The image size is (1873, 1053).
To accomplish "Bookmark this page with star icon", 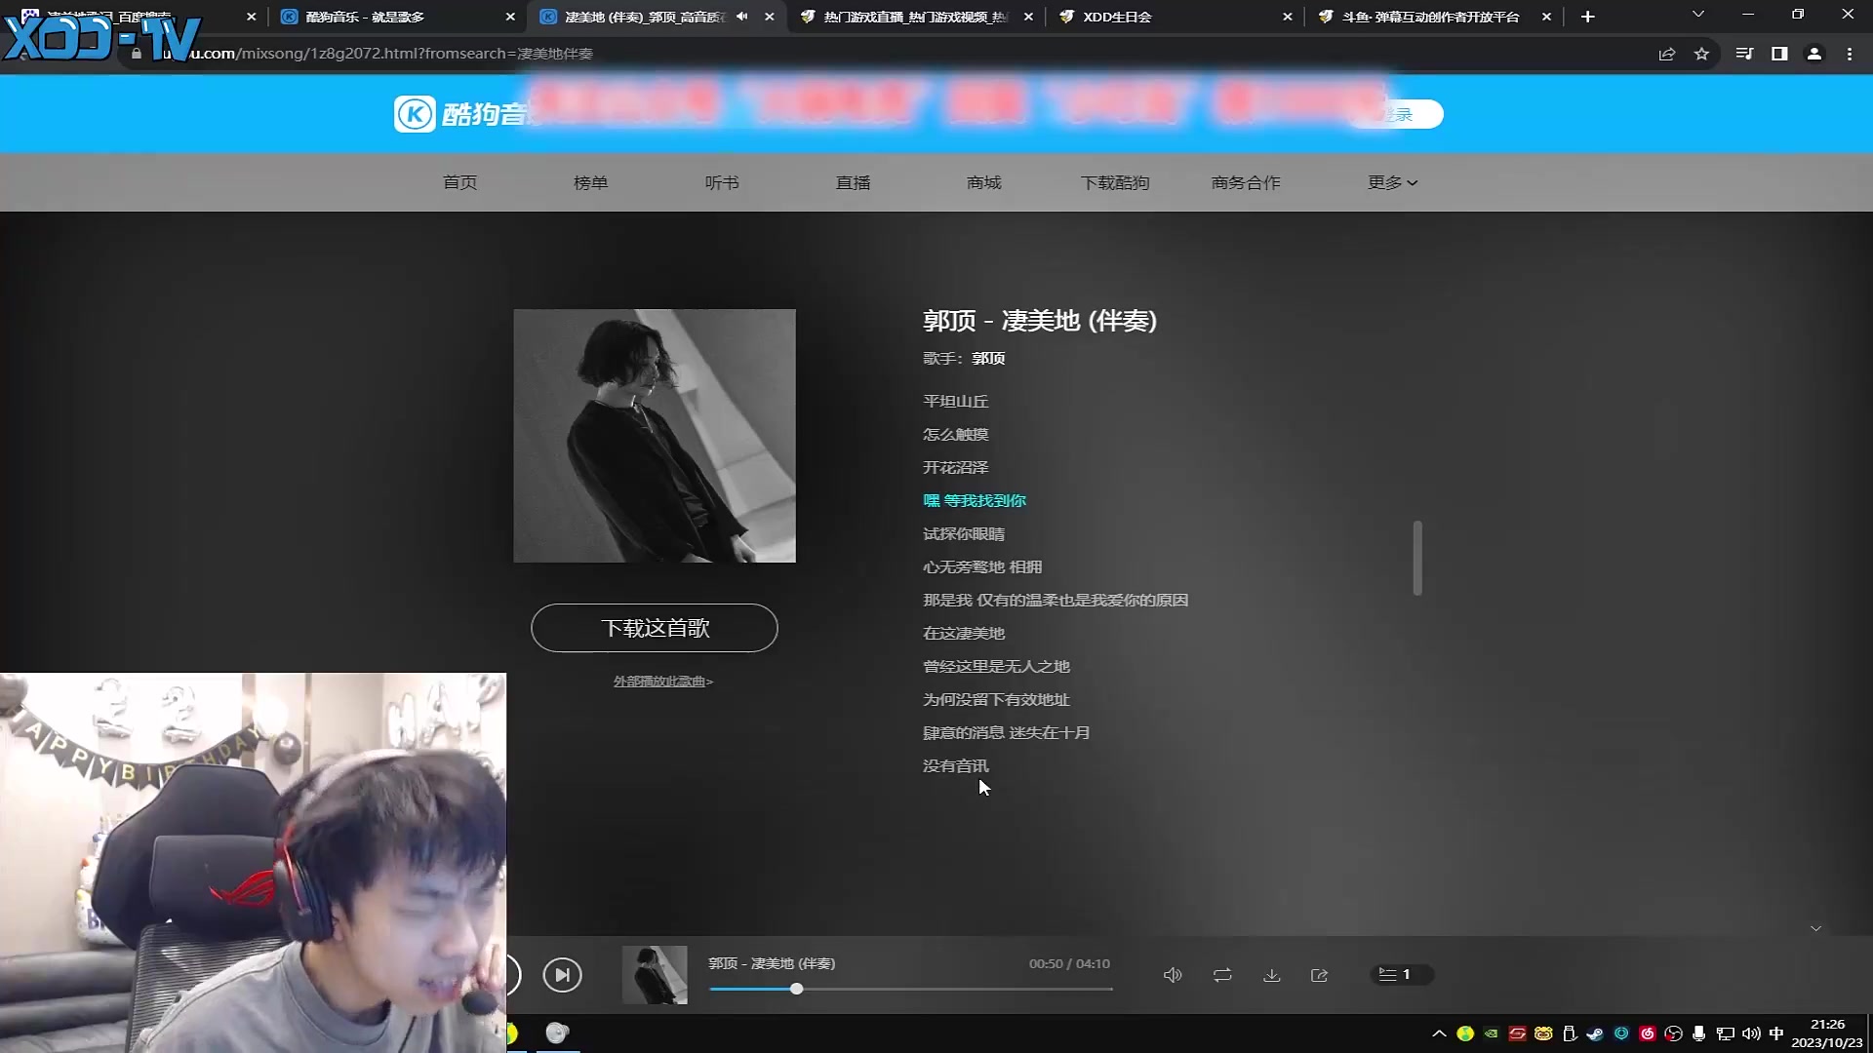I will (1701, 54).
